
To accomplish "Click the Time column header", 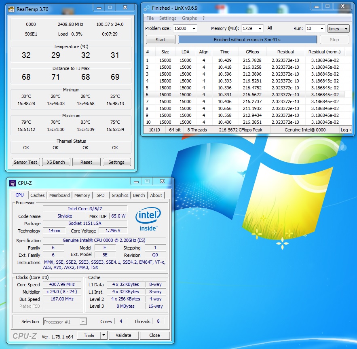I will click(x=225, y=52).
